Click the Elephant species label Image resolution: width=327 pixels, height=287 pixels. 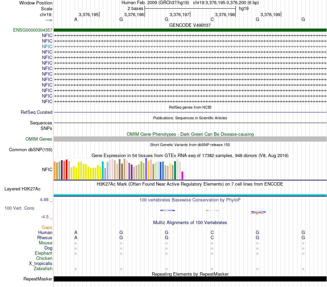[x=43, y=253]
